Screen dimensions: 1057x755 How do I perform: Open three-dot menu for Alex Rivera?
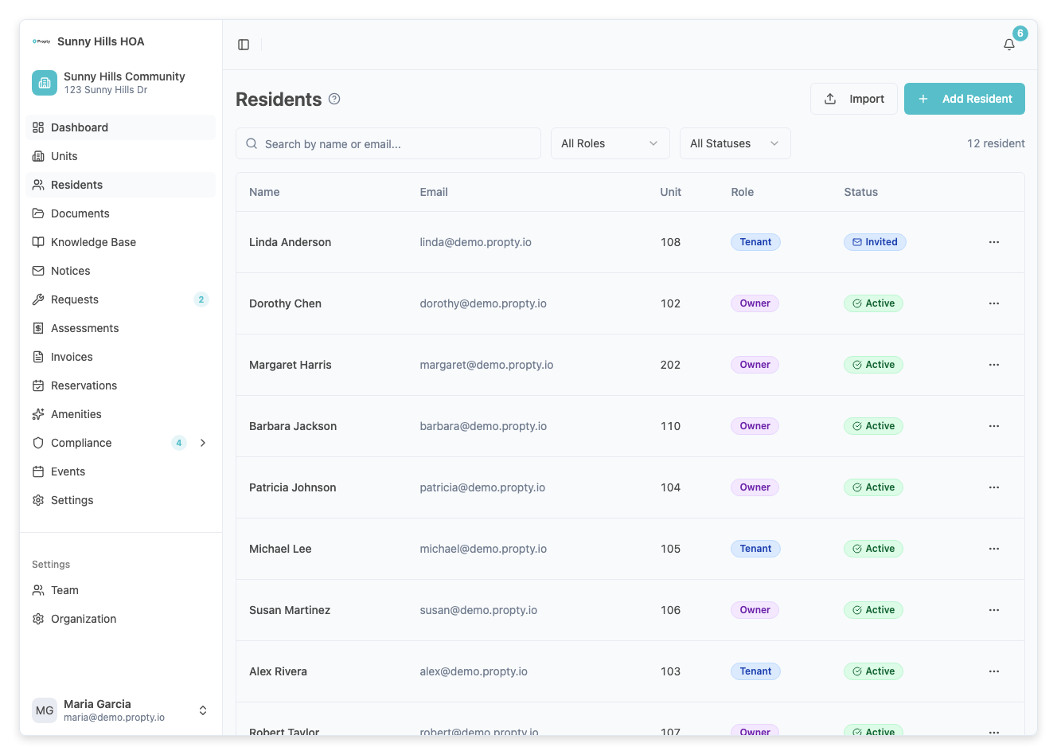[993, 671]
